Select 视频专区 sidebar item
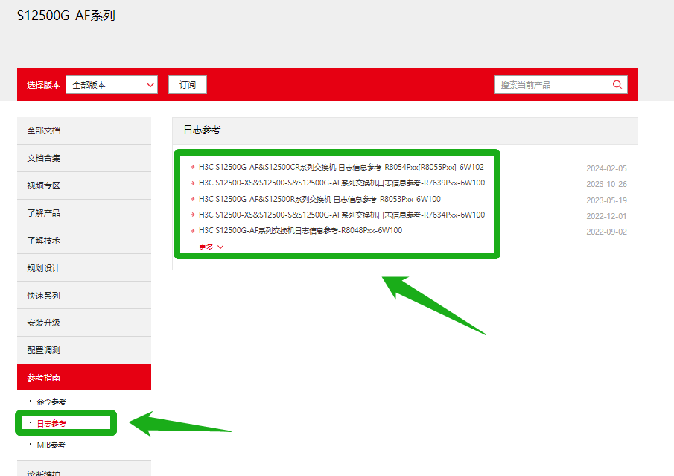 pyautogui.click(x=84, y=185)
